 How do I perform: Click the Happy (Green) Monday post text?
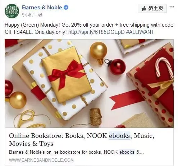[32, 25]
